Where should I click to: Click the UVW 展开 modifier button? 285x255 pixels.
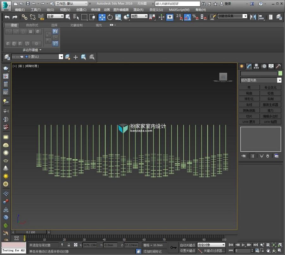point(249,122)
